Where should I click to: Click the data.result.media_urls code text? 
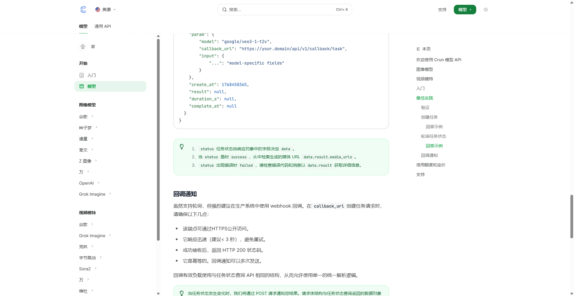coord(328,157)
